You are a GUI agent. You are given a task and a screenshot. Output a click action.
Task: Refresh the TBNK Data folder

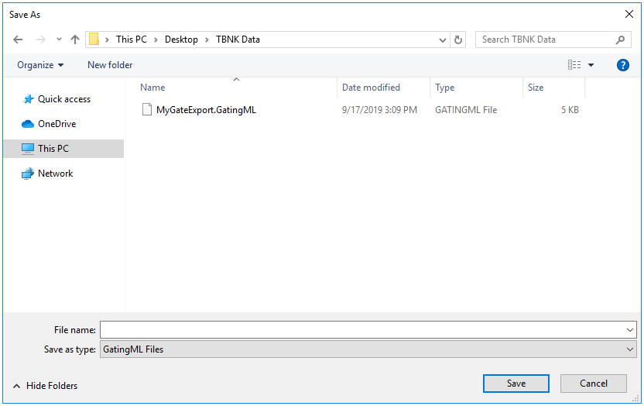[458, 40]
